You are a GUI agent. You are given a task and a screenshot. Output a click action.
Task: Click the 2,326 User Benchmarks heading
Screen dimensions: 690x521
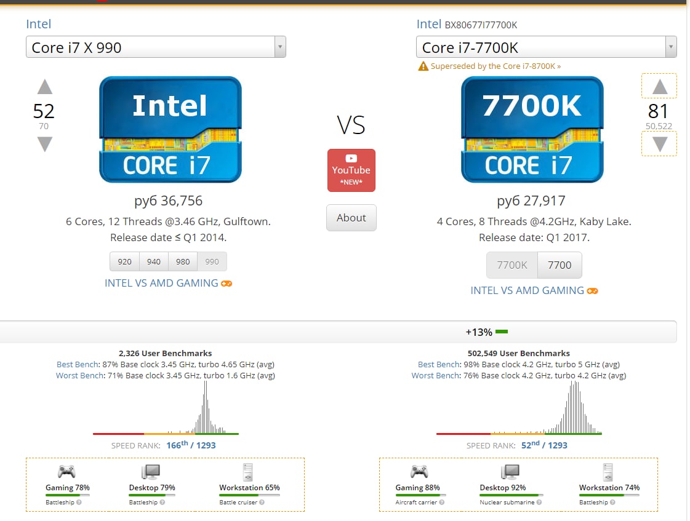(166, 353)
